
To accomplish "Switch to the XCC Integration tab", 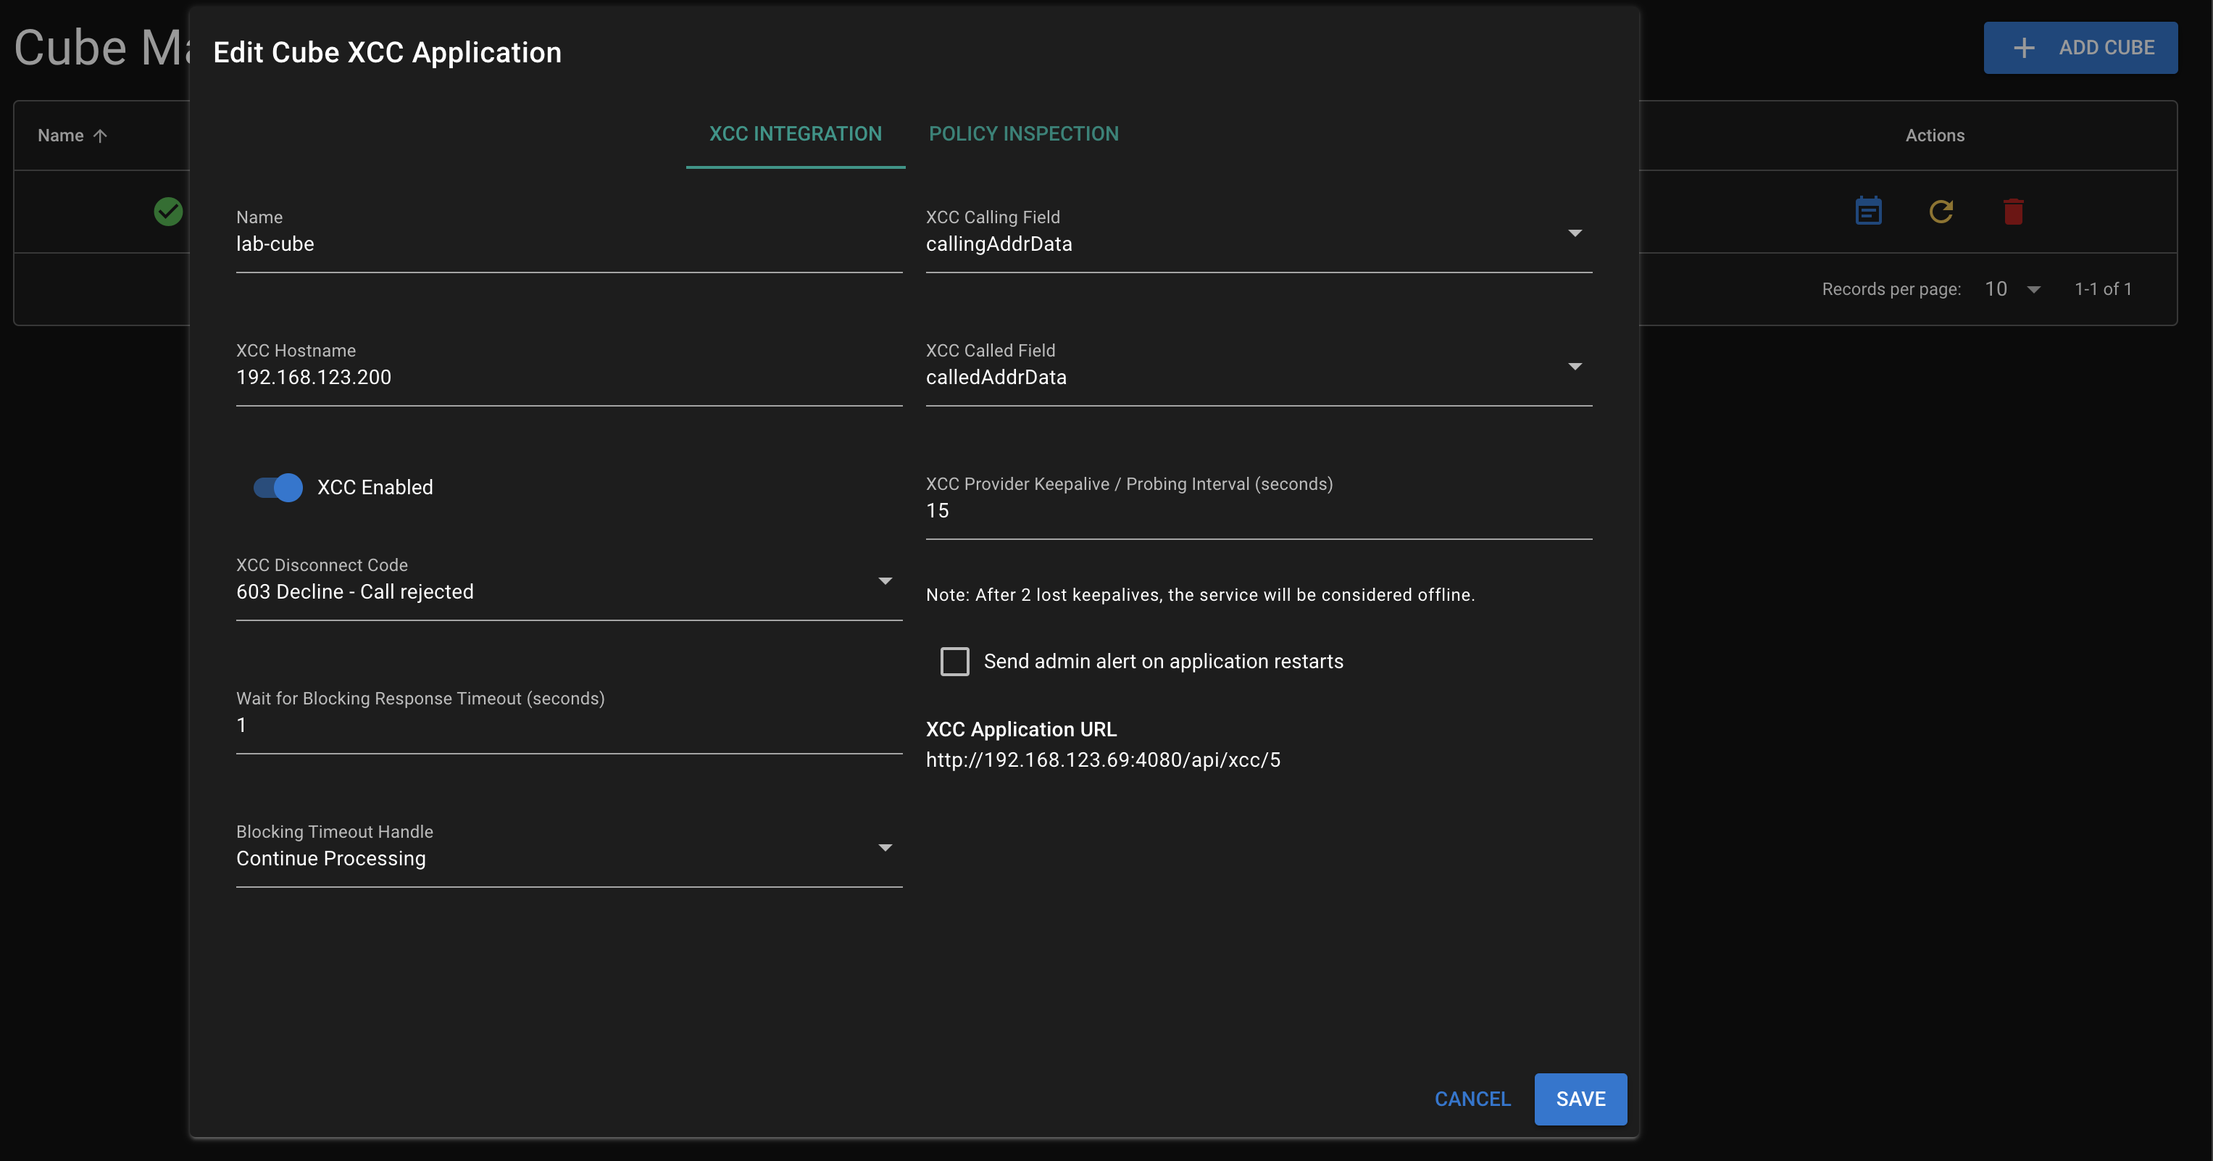I will point(795,133).
